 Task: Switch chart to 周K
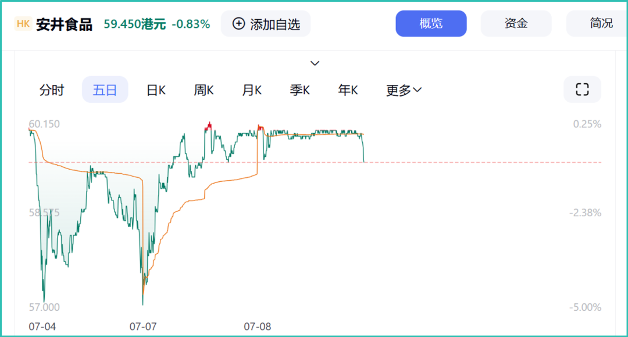[204, 89]
